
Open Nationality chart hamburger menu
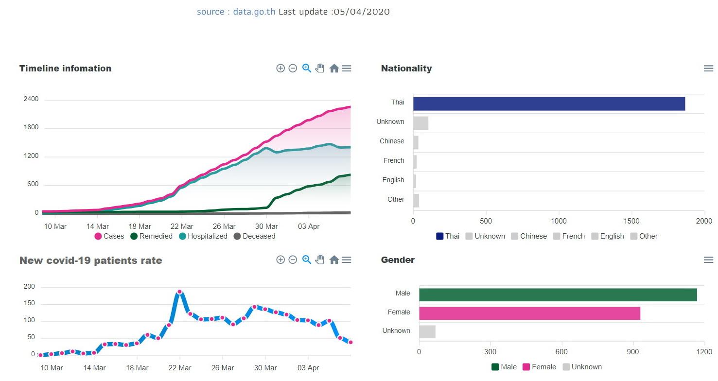point(708,69)
